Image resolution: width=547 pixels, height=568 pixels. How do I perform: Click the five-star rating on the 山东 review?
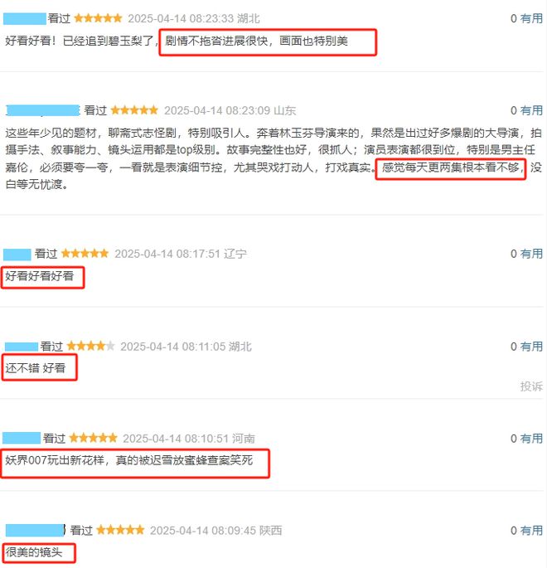pyautogui.click(x=134, y=110)
